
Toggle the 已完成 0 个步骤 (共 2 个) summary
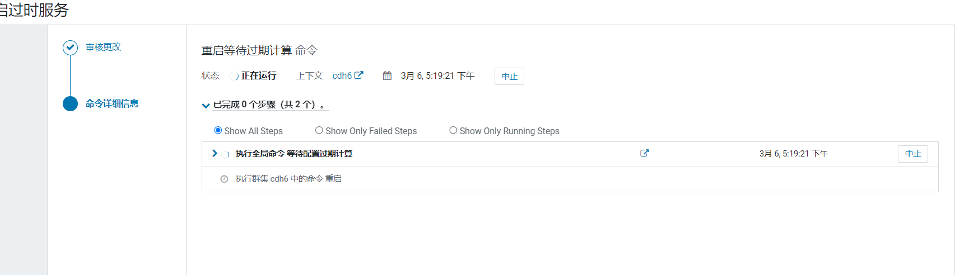(x=269, y=105)
